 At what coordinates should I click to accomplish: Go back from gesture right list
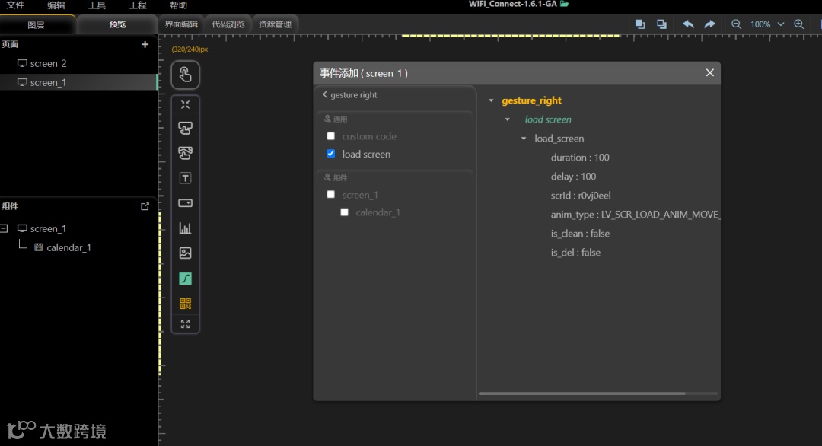click(325, 94)
